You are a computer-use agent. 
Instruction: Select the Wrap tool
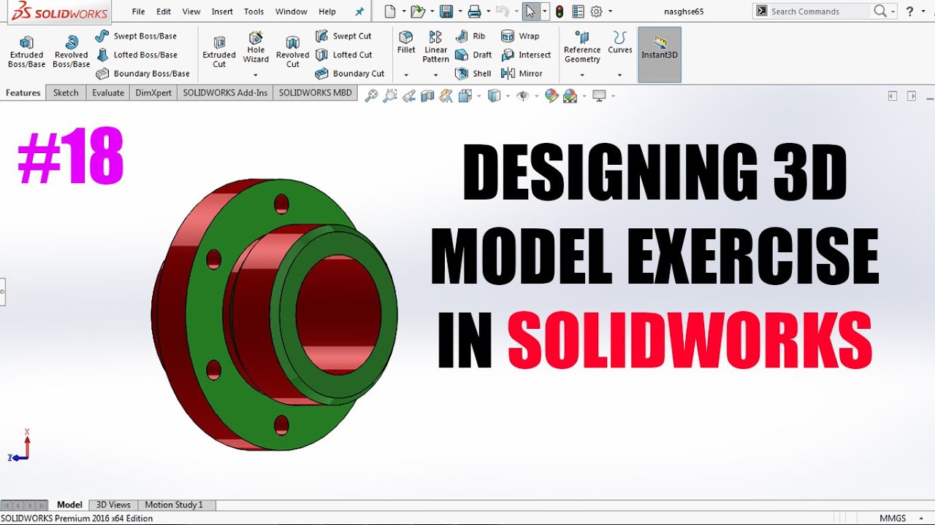(x=520, y=36)
